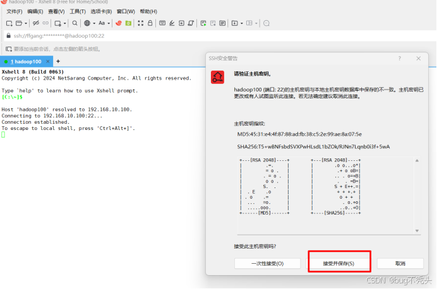Open the 帮助(H) menu
Image resolution: width=437 pixels, height=289 pixels.
click(x=148, y=11)
